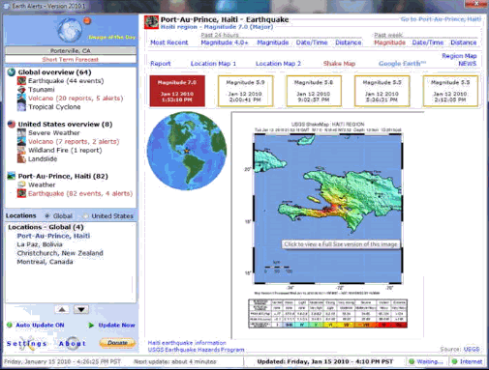This screenshot has width=489, height=370.
Task: Click the Wildland Fire icon
Action: pos(21,150)
